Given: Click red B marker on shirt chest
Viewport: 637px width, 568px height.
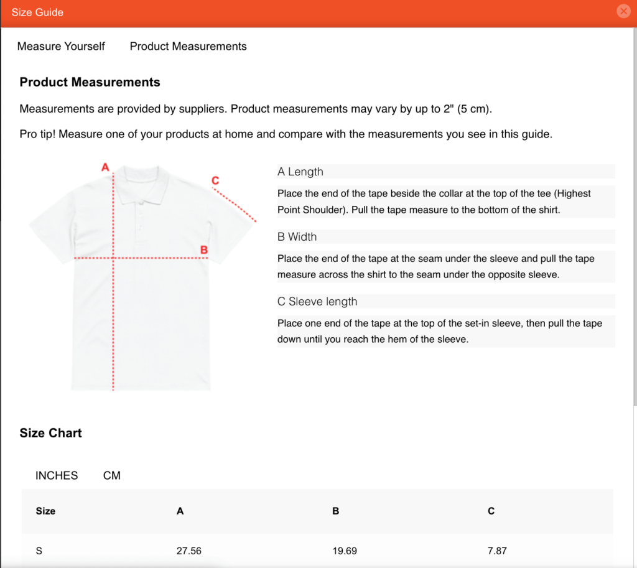Looking at the screenshot, I should tap(203, 250).
